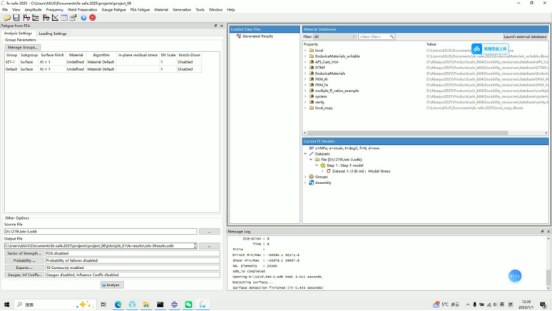Screen dimensions: 552x311
Task: Click the Gauges, Inf Coeffs button
Action: tap(24, 275)
